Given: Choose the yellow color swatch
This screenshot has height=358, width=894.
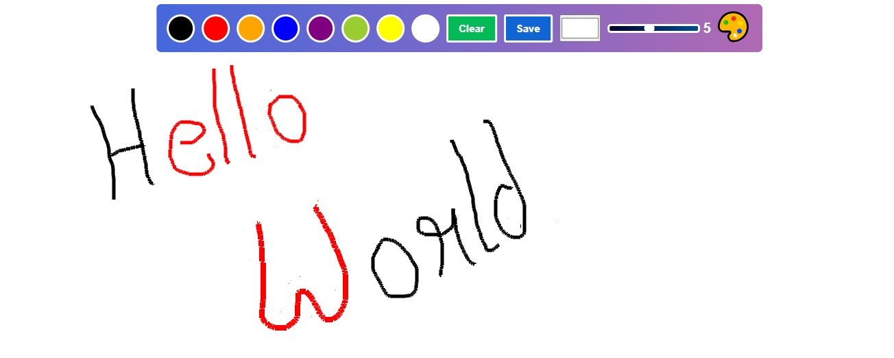Looking at the screenshot, I should (x=391, y=28).
